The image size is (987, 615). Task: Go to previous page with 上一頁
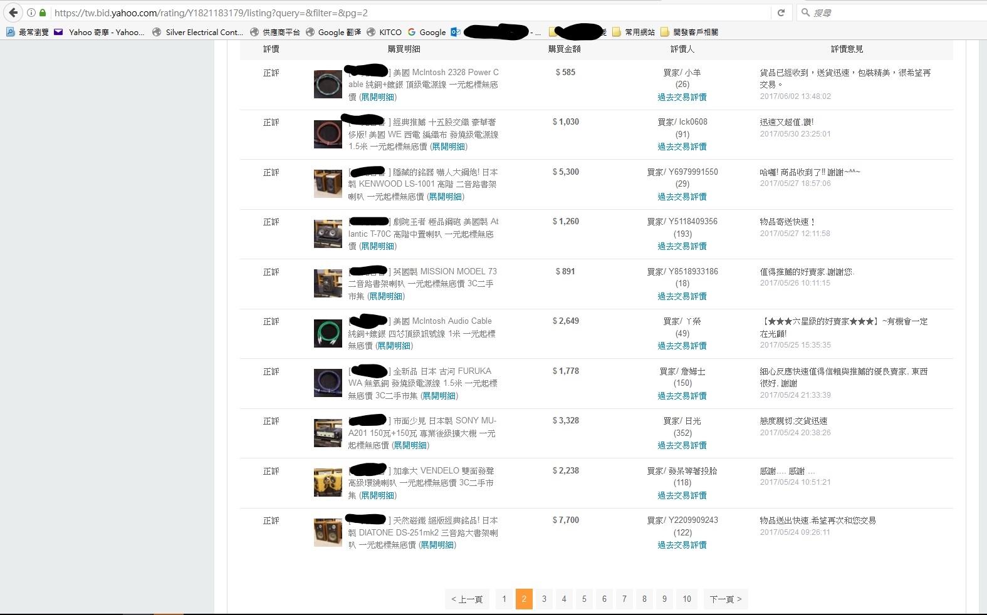[x=467, y=599]
